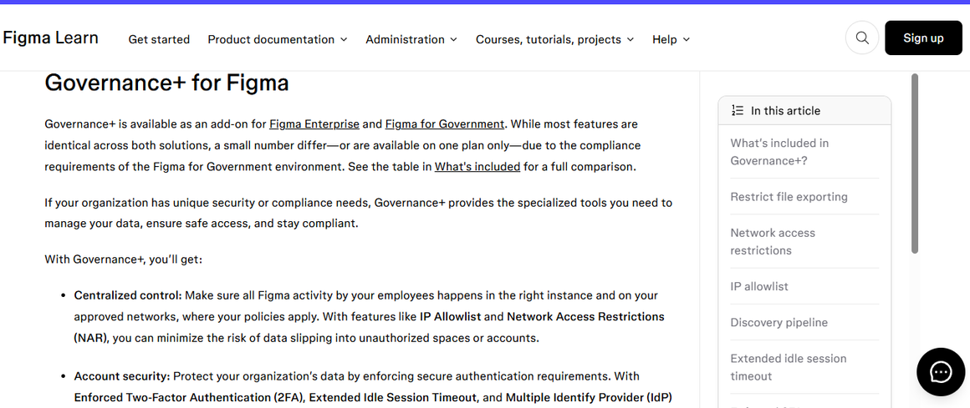
Task: Go to Figma Learn home
Action: point(51,38)
